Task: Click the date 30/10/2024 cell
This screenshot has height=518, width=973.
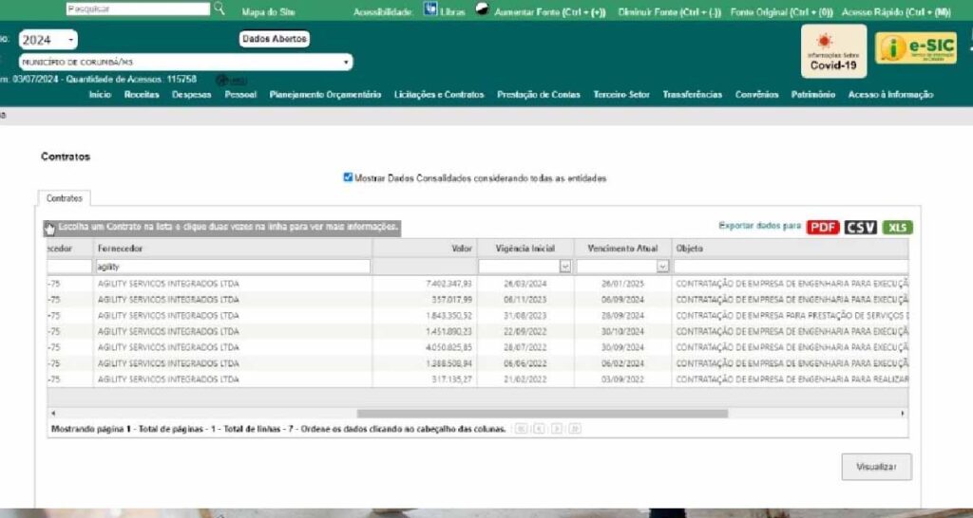Action: (622, 331)
